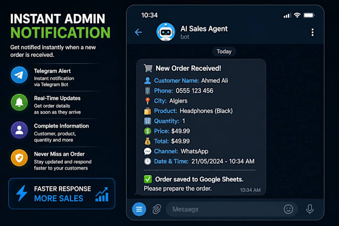Viewport: 339px width, 226px height.
Task: Click the green NOTIFICATION headline word
Action: pyautogui.click(x=60, y=32)
